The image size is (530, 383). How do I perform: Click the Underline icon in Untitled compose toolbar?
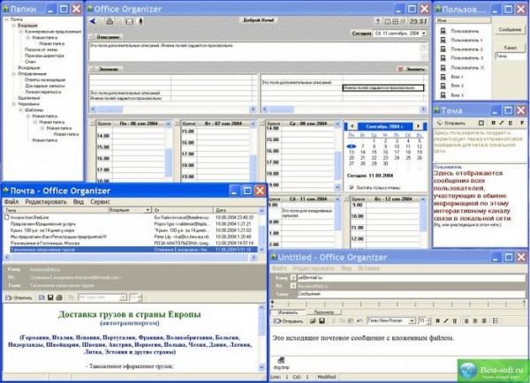tap(455, 321)
